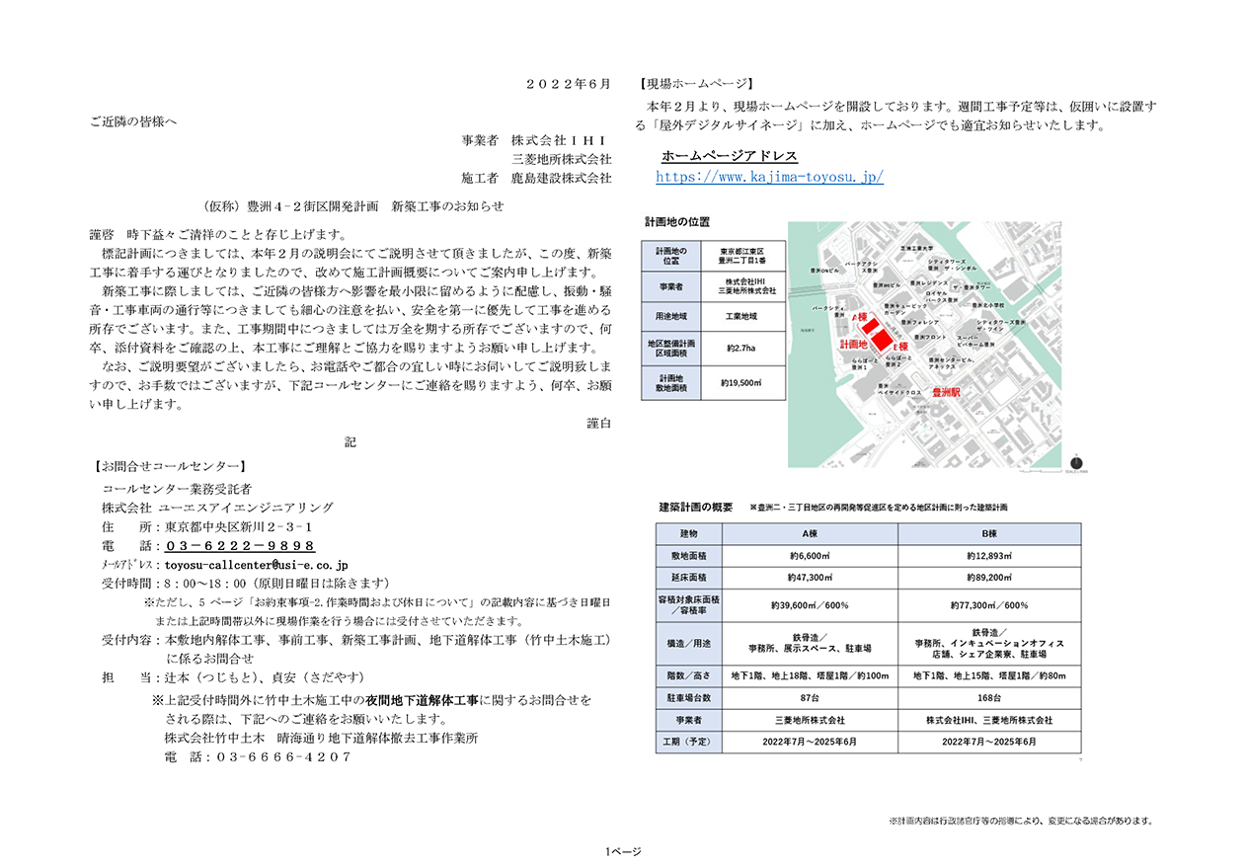Click the date 2022年6月 at top
1246x868 pixels.
[x=569, y=84]
